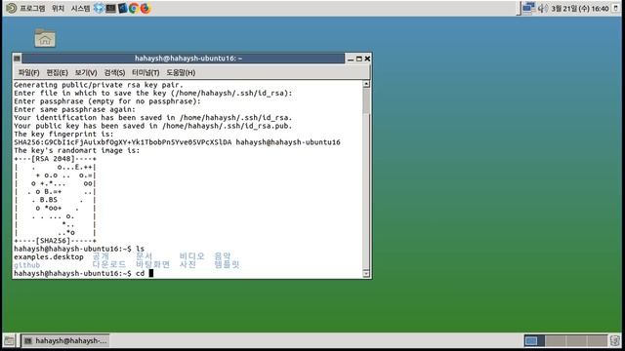Open the volume speaker tray icon
The height and width of the screenshot is (351, 625).
(542, 9)
